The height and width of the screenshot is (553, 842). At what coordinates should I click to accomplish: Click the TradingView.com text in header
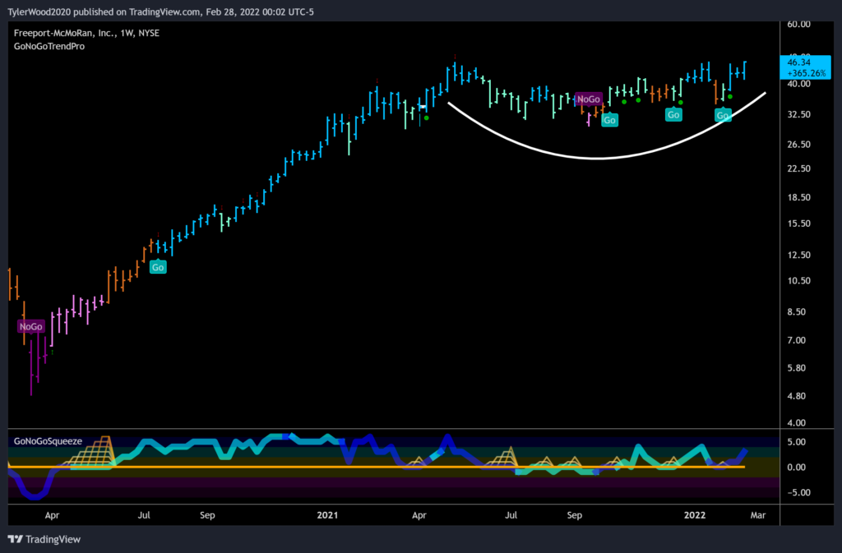point(164,12)
